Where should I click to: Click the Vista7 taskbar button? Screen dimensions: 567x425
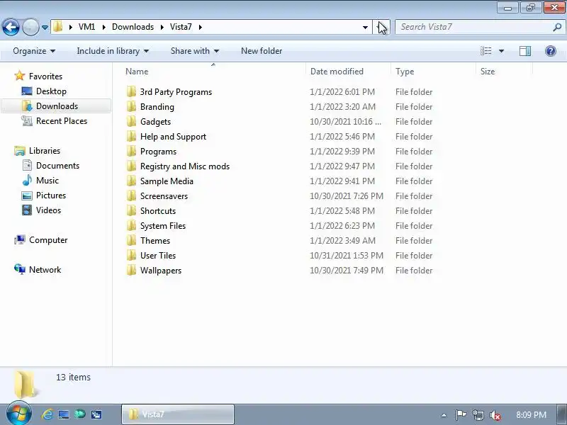178,414
